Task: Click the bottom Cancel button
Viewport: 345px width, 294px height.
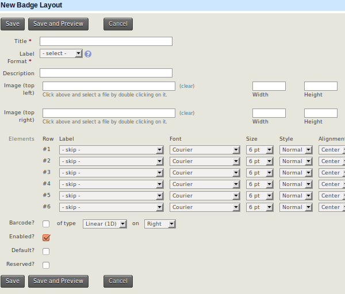Action: click(118, 281)
